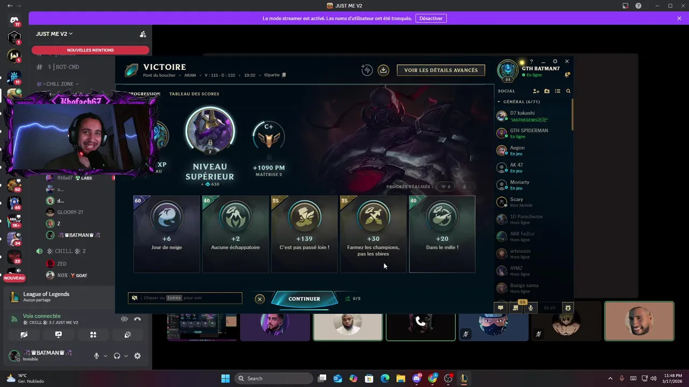689x387 pixels.
Task: Click the Windows taskbar Search box
Action: click(x=274, y=378)
